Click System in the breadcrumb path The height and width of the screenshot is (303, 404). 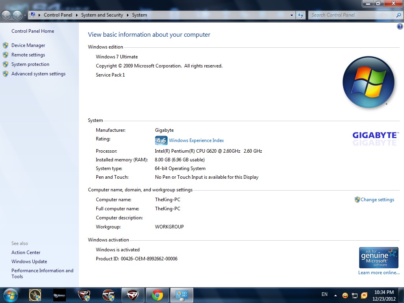(x=140, y=15)
